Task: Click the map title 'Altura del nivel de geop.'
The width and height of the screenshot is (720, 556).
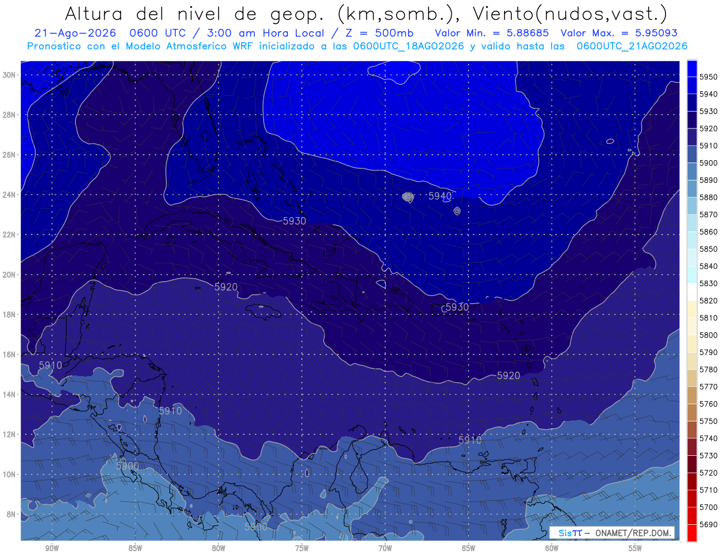Action: click(195, 14)
